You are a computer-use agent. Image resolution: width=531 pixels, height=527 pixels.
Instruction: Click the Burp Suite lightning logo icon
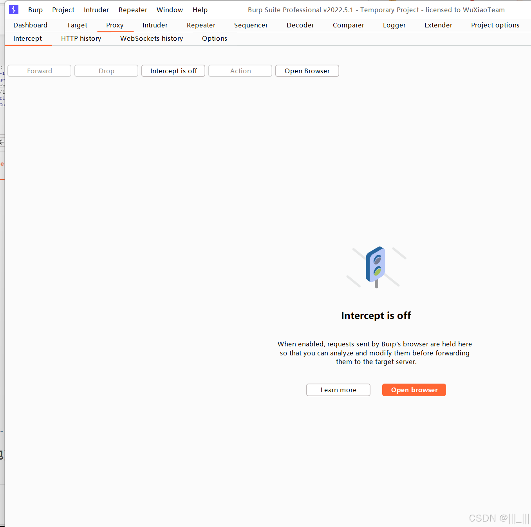pos(14,9)
